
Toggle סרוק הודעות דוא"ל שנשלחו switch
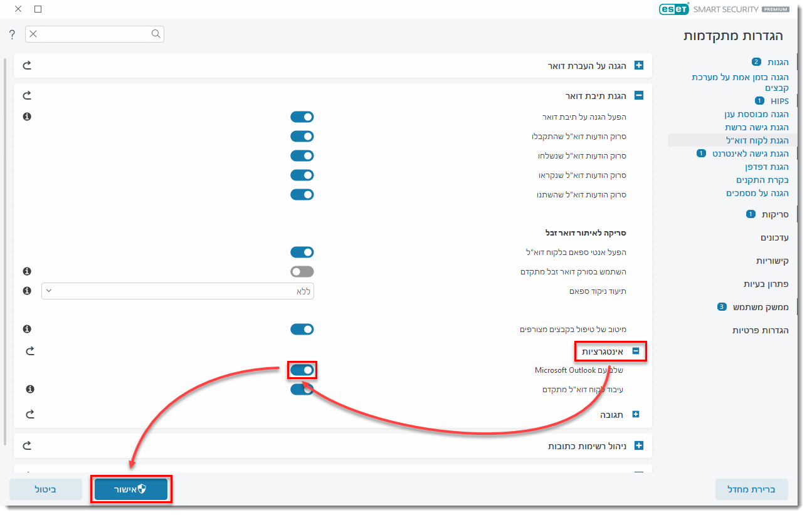302,155
